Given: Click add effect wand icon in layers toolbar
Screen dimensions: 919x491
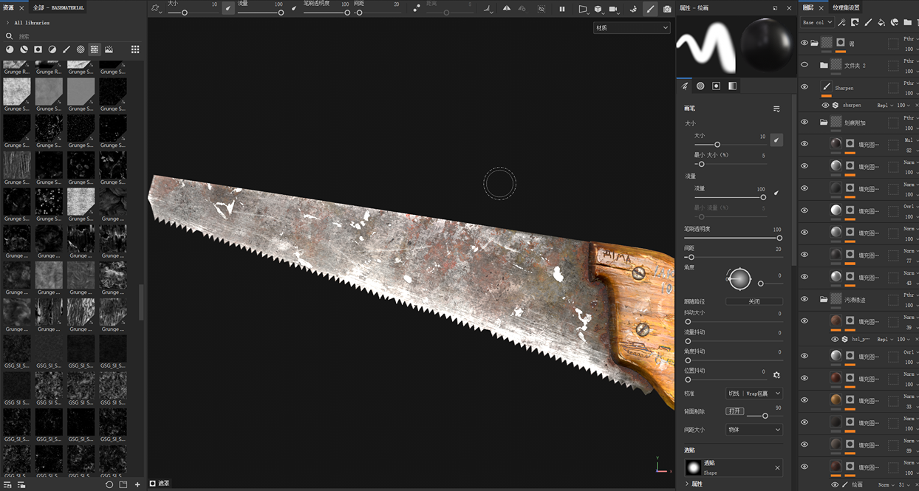Looking at the screenshot, I should 841,23.
